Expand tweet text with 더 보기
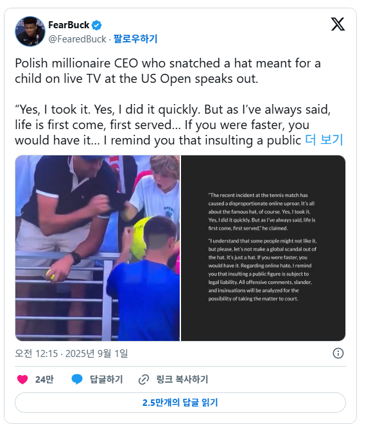 [x=324, y=139]
